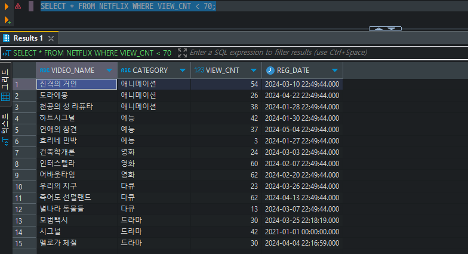Select the cell '연애의 참견'
468x254 pixels.
coord(76,130)
